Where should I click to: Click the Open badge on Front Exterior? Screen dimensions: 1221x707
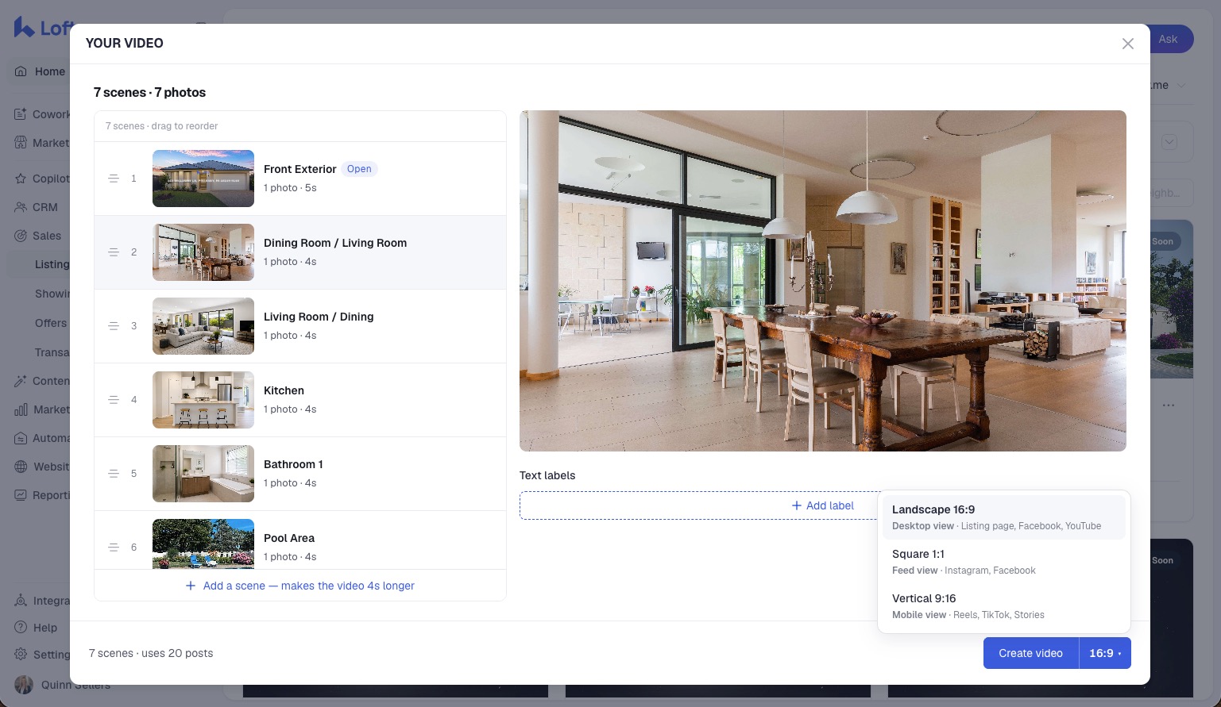(x=359, y=169)
